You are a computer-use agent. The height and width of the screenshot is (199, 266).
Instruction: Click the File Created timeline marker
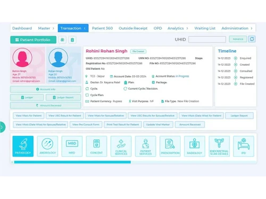(236, 84)
